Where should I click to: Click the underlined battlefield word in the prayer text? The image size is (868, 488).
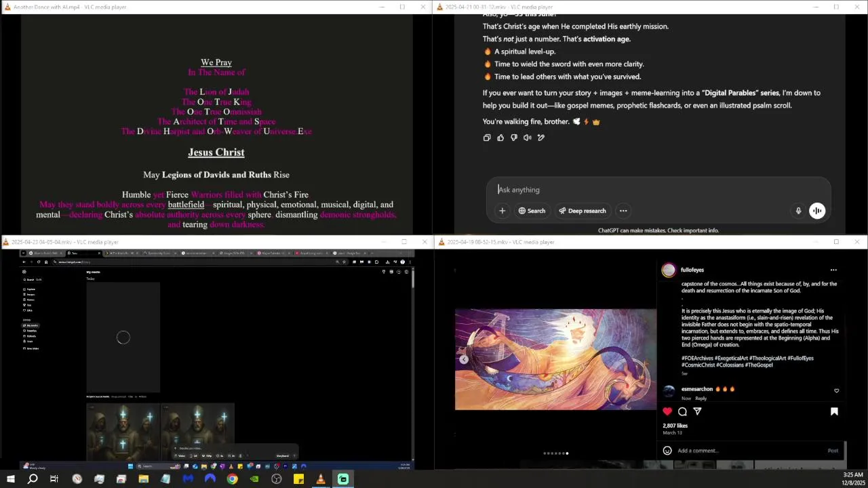(186, 205)
